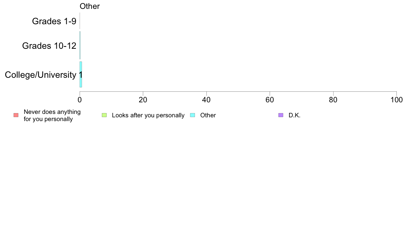This screenshot has width=406, height=251.
Task: Click the green 'Looks after you personally' swatch
Action: [x=104, y=115]
